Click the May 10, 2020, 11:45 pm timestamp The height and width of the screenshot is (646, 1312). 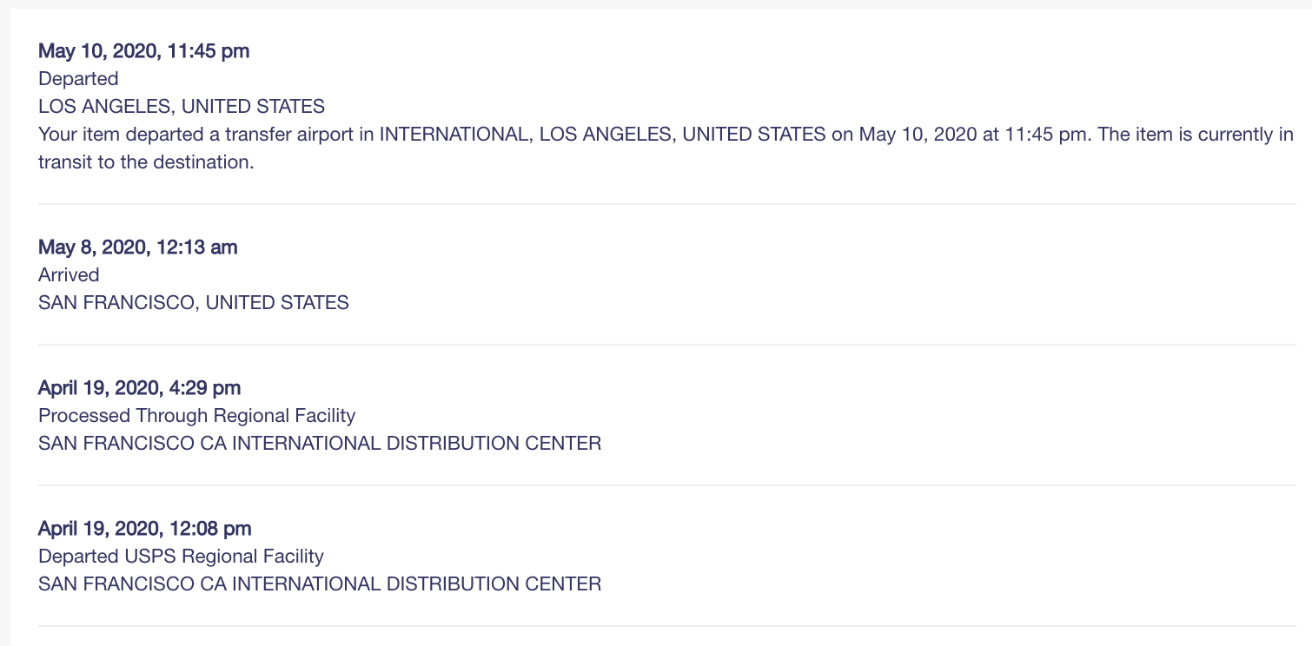[x=143, y=51]
